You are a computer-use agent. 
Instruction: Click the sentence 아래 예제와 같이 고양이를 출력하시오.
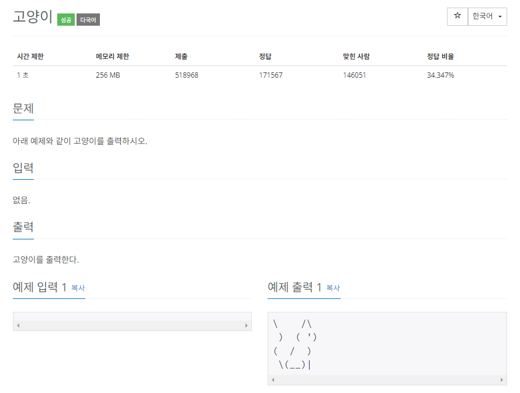[x=80, y=141]
